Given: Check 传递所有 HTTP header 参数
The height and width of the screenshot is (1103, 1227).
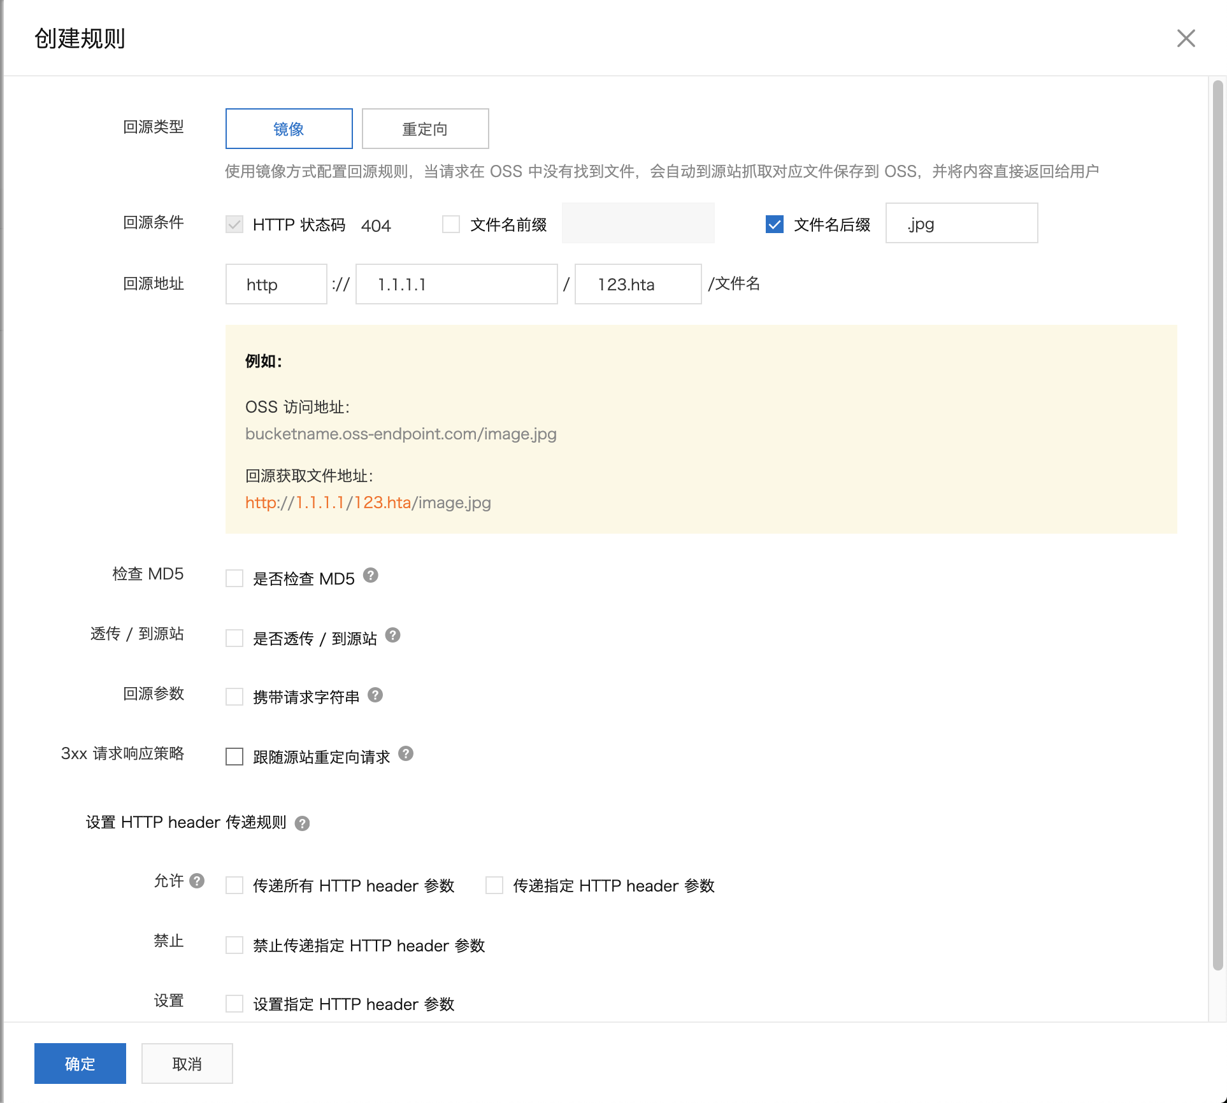Looking at the screenshot, I should click(234, 885).
